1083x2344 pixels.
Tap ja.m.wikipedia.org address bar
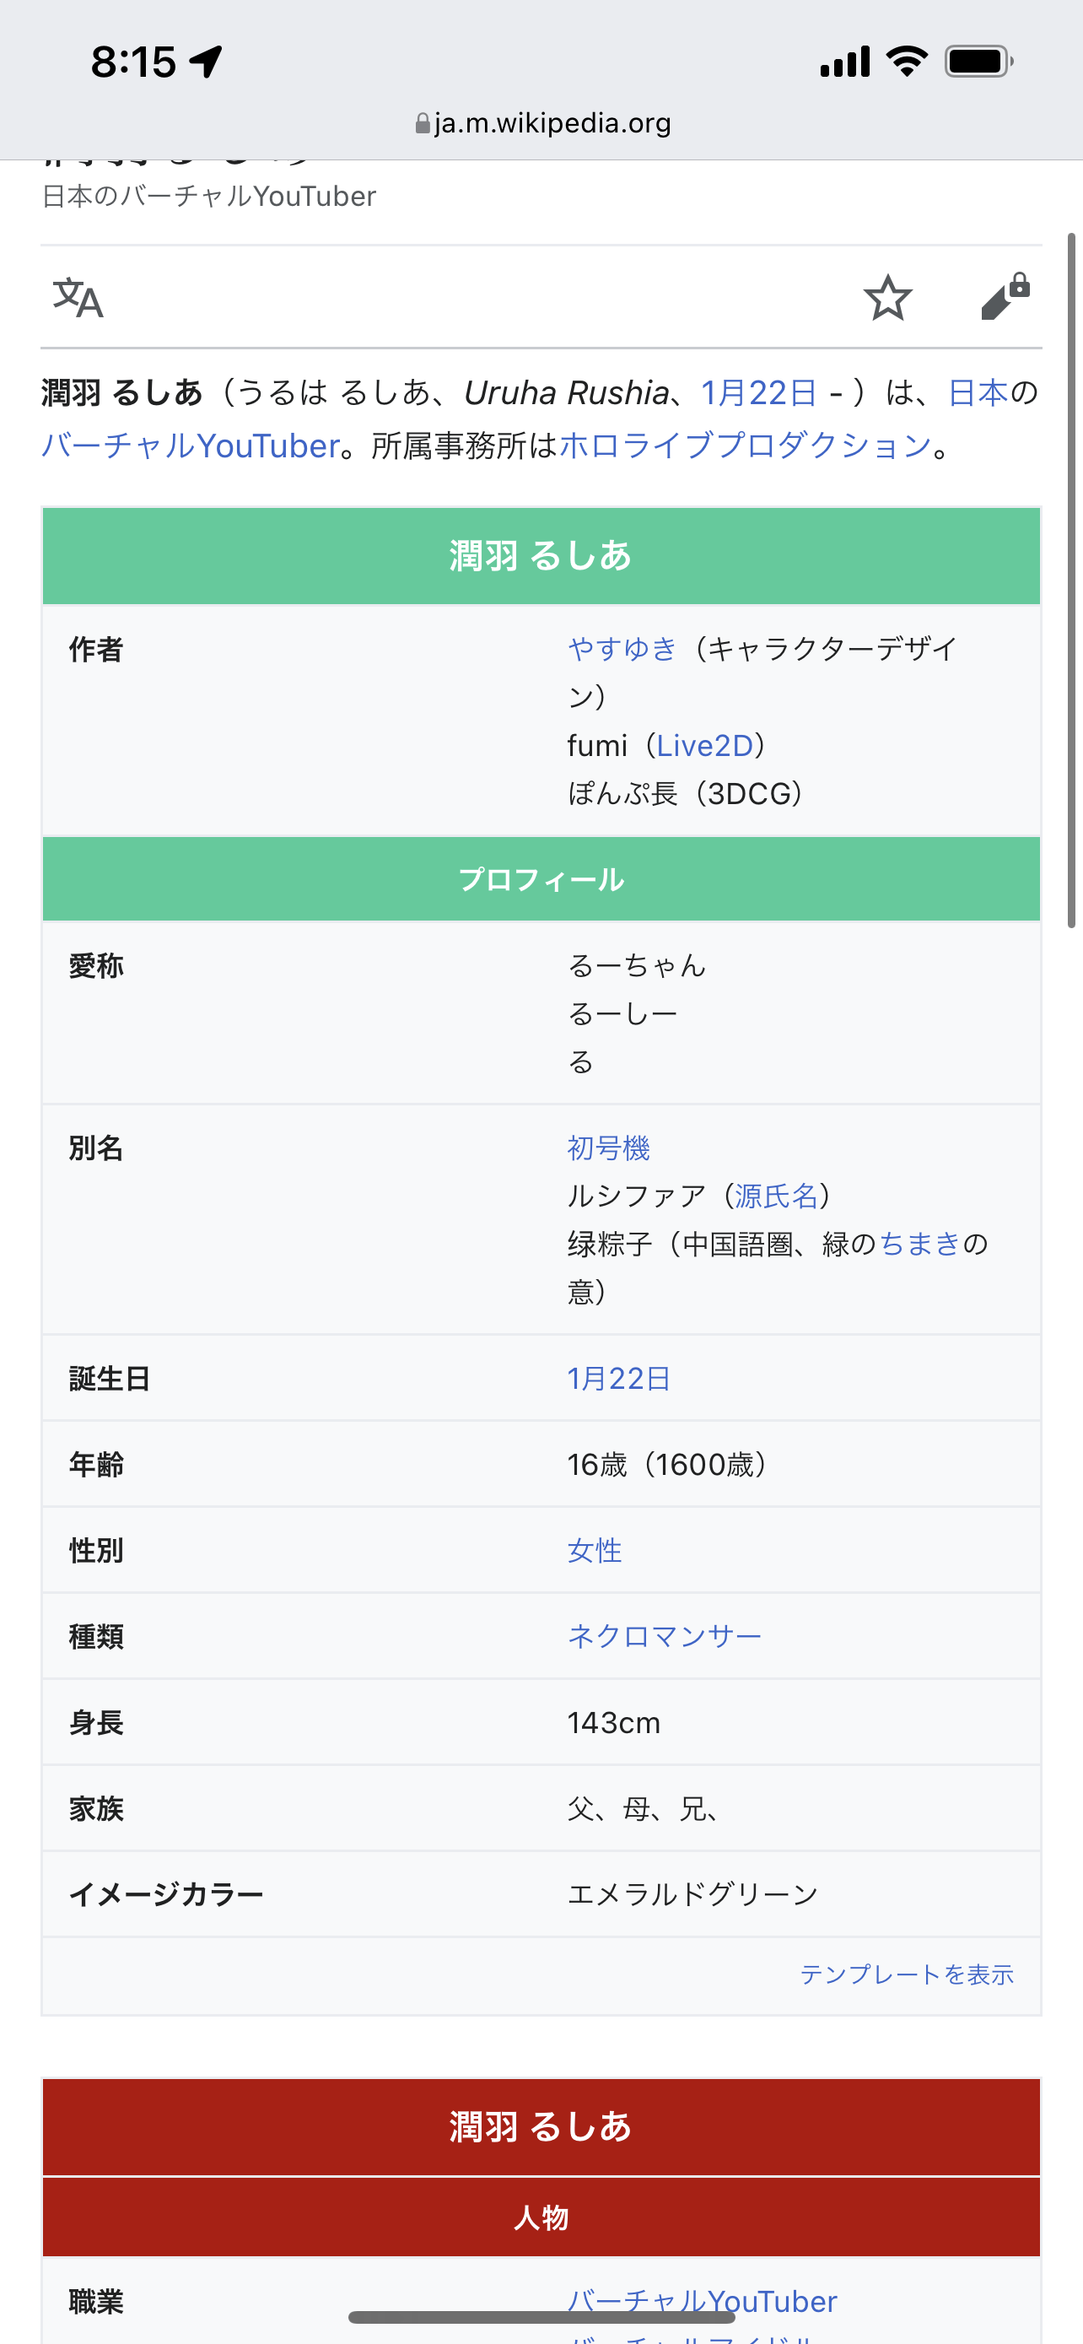pyautogui.click(x=551, y=123)
